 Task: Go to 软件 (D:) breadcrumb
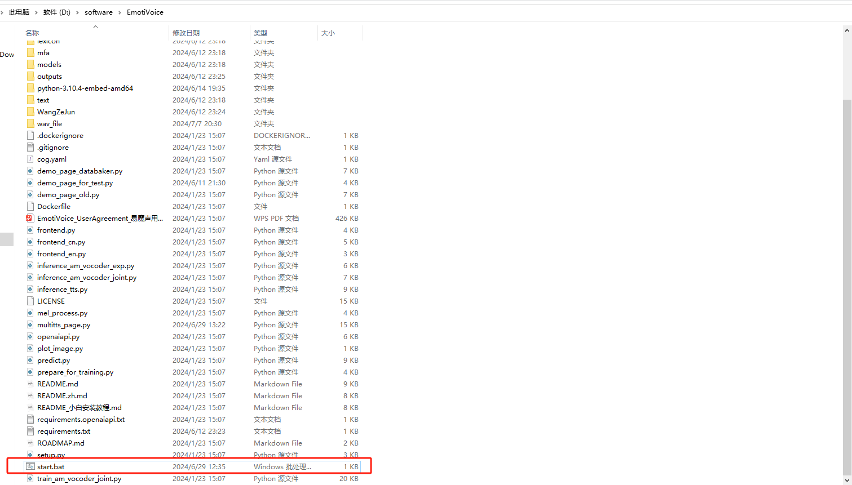click(x=57, y=12)
